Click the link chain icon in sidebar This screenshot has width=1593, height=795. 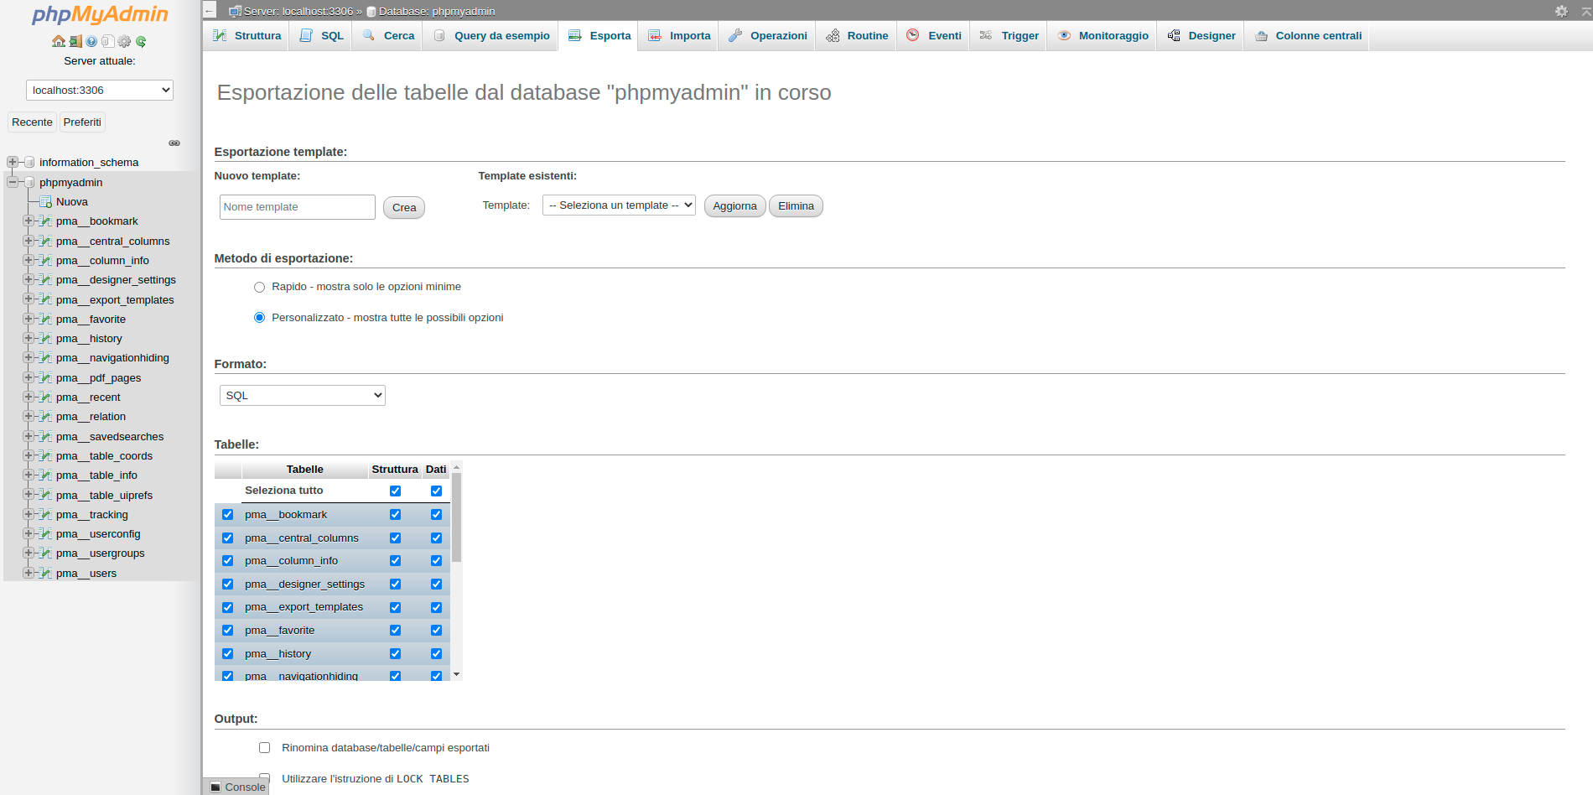pyautogui.click(x=174, y=143)
